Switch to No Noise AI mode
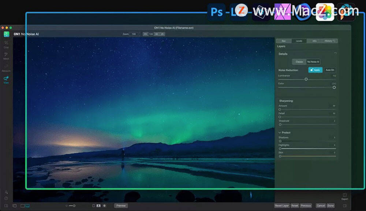The image size is (366, 211). [x=313, y=62]
